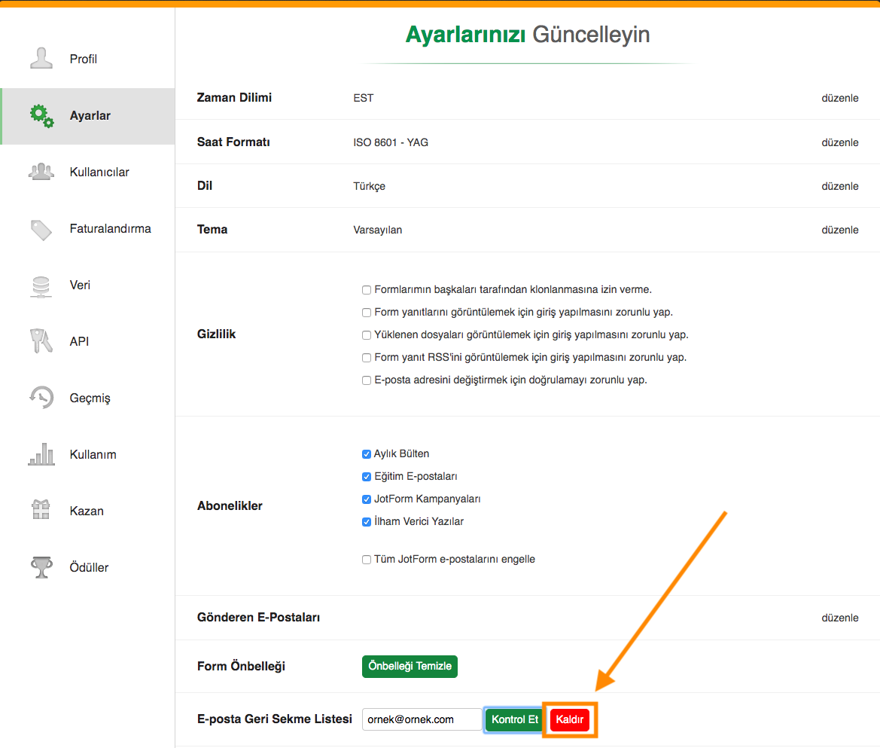Select the Ayarlar gears icon
Viewport: 880px width, 748px height.
[x=41, y=115]
